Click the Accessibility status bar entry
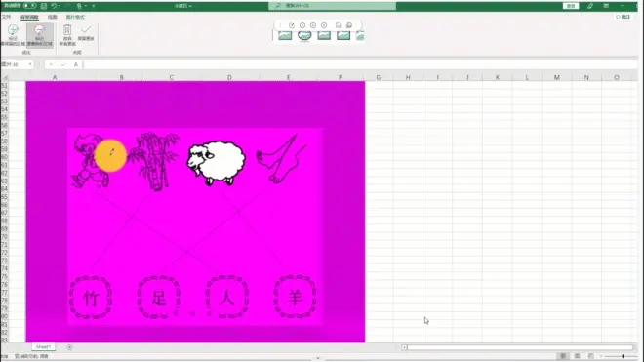644x362 pixels. [x=32, y=356]
